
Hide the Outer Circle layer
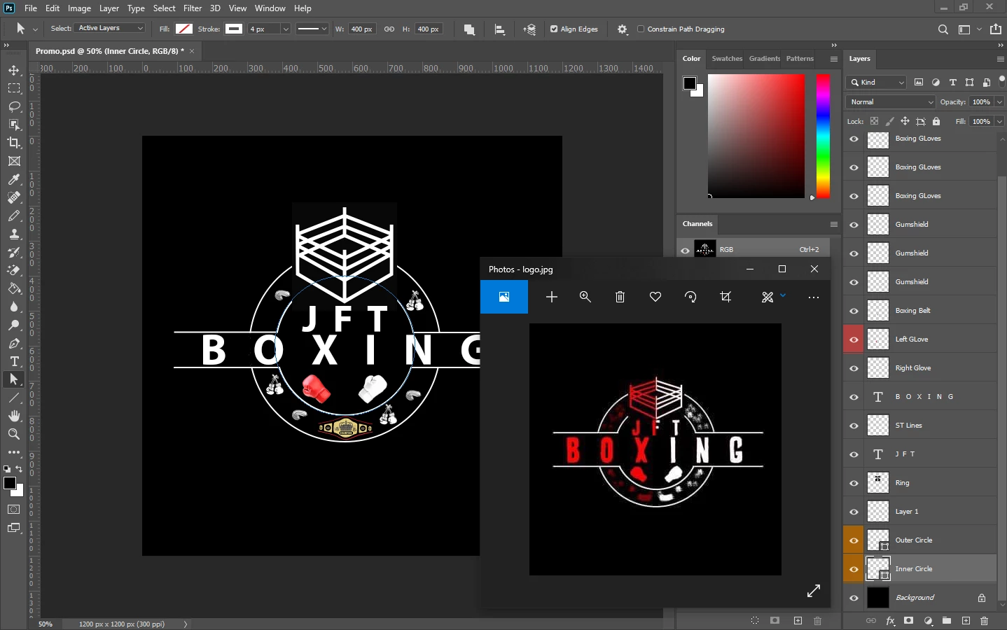854,540
